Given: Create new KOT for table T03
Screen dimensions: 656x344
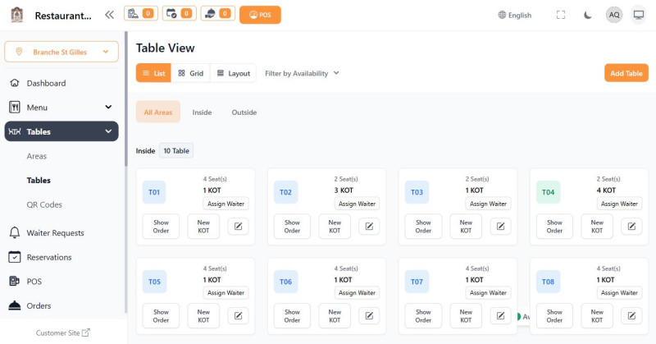Looking at the screenshot, I should click(x=466, y=227).
